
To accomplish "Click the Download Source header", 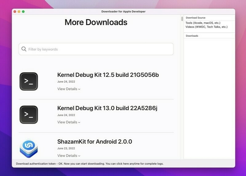I will point(196,18).
